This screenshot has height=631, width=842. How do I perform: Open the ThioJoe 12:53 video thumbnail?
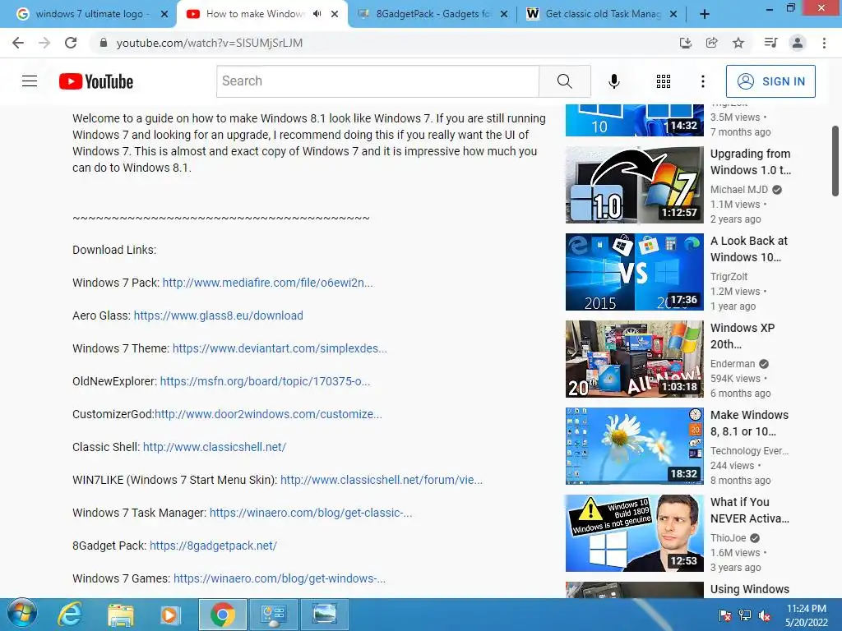[x=634, y=532]
